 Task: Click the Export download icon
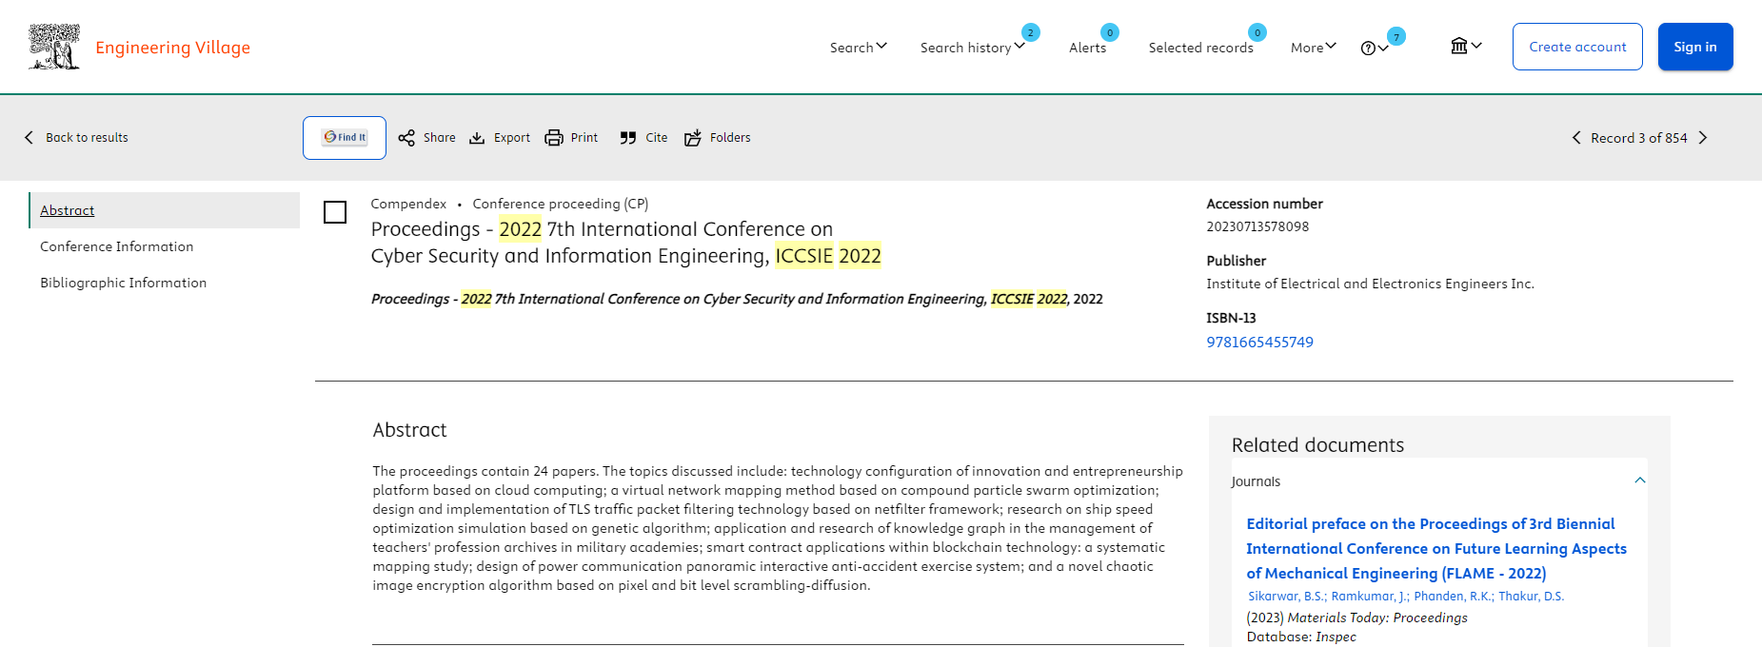pos(477,138)
